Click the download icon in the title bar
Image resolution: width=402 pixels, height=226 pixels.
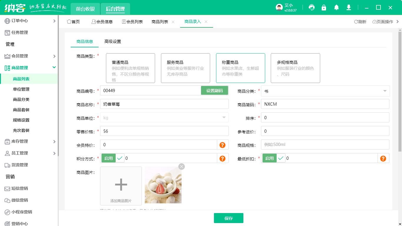[x=348, y=7]
